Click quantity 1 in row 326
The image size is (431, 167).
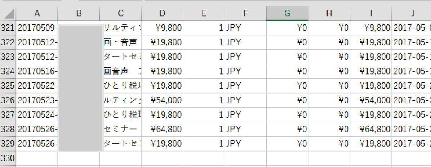tap(204, 100)
